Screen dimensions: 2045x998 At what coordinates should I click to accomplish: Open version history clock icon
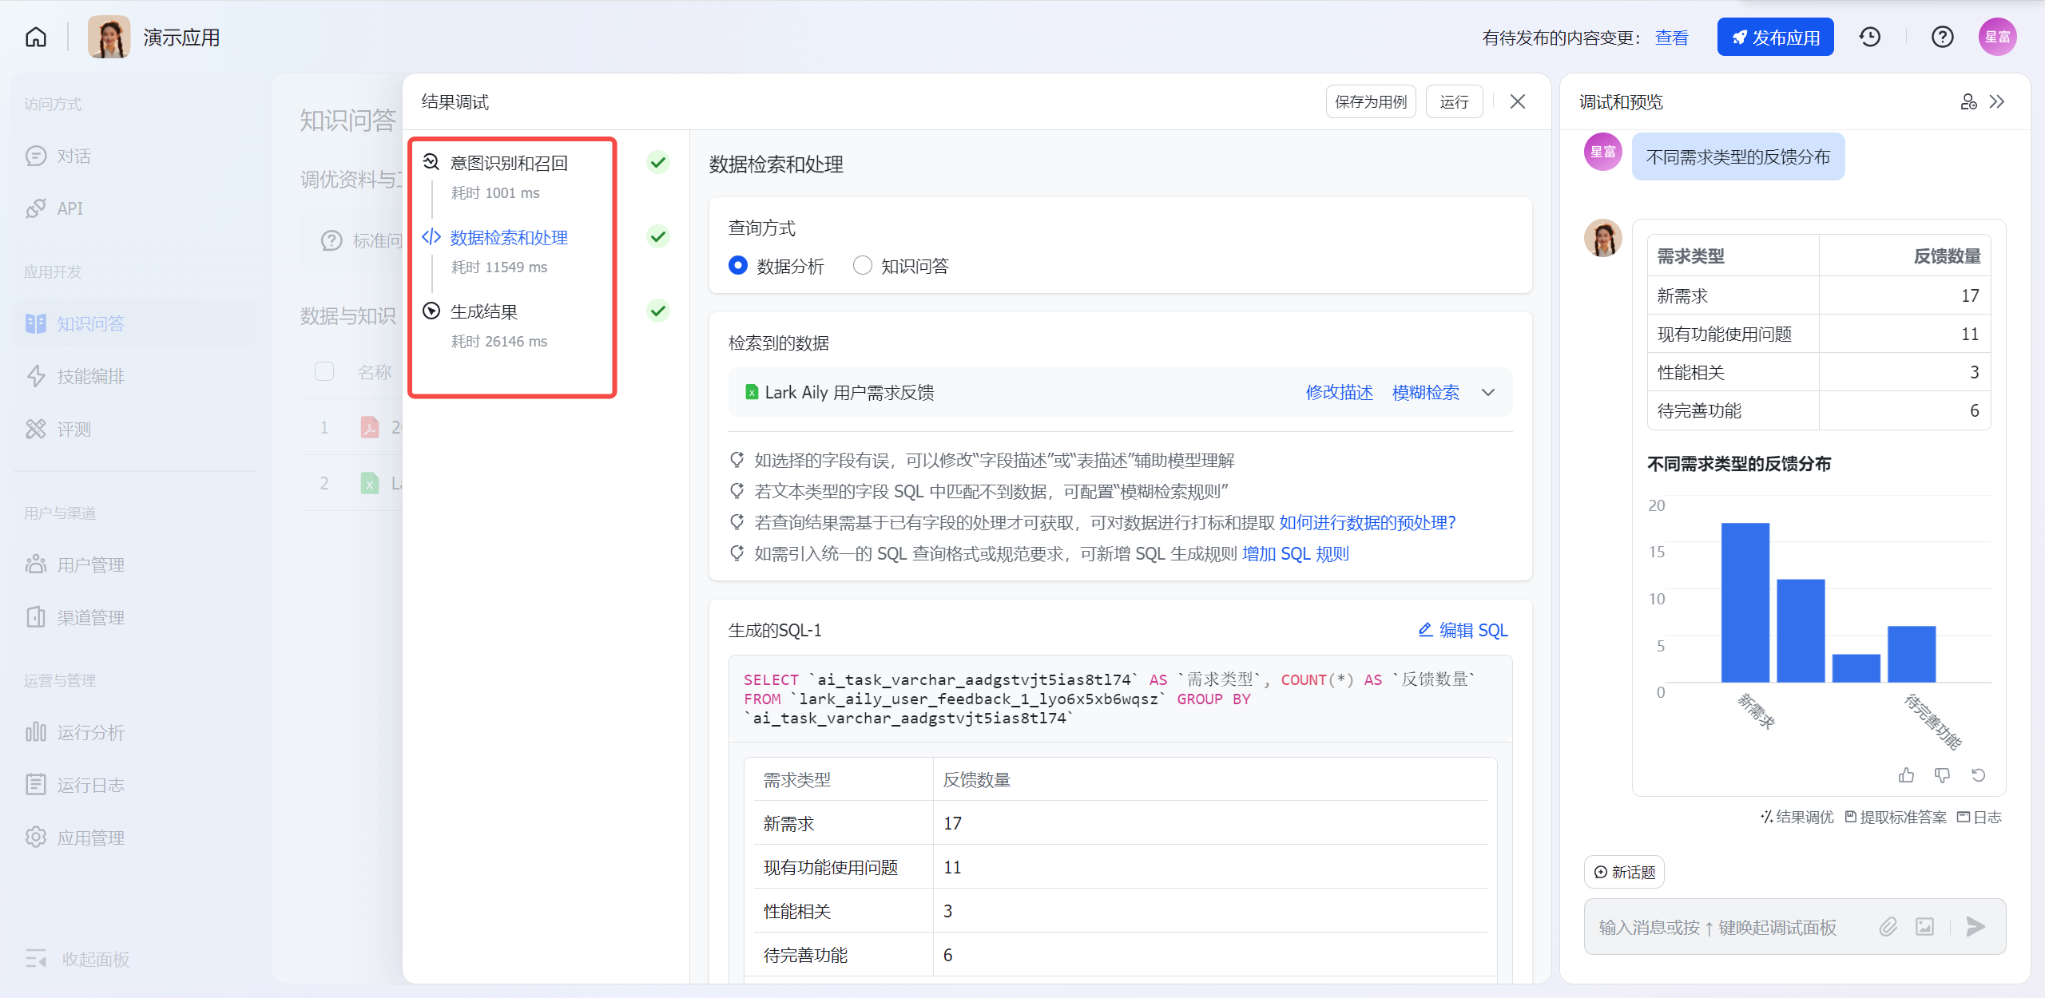coord(1869,38)
